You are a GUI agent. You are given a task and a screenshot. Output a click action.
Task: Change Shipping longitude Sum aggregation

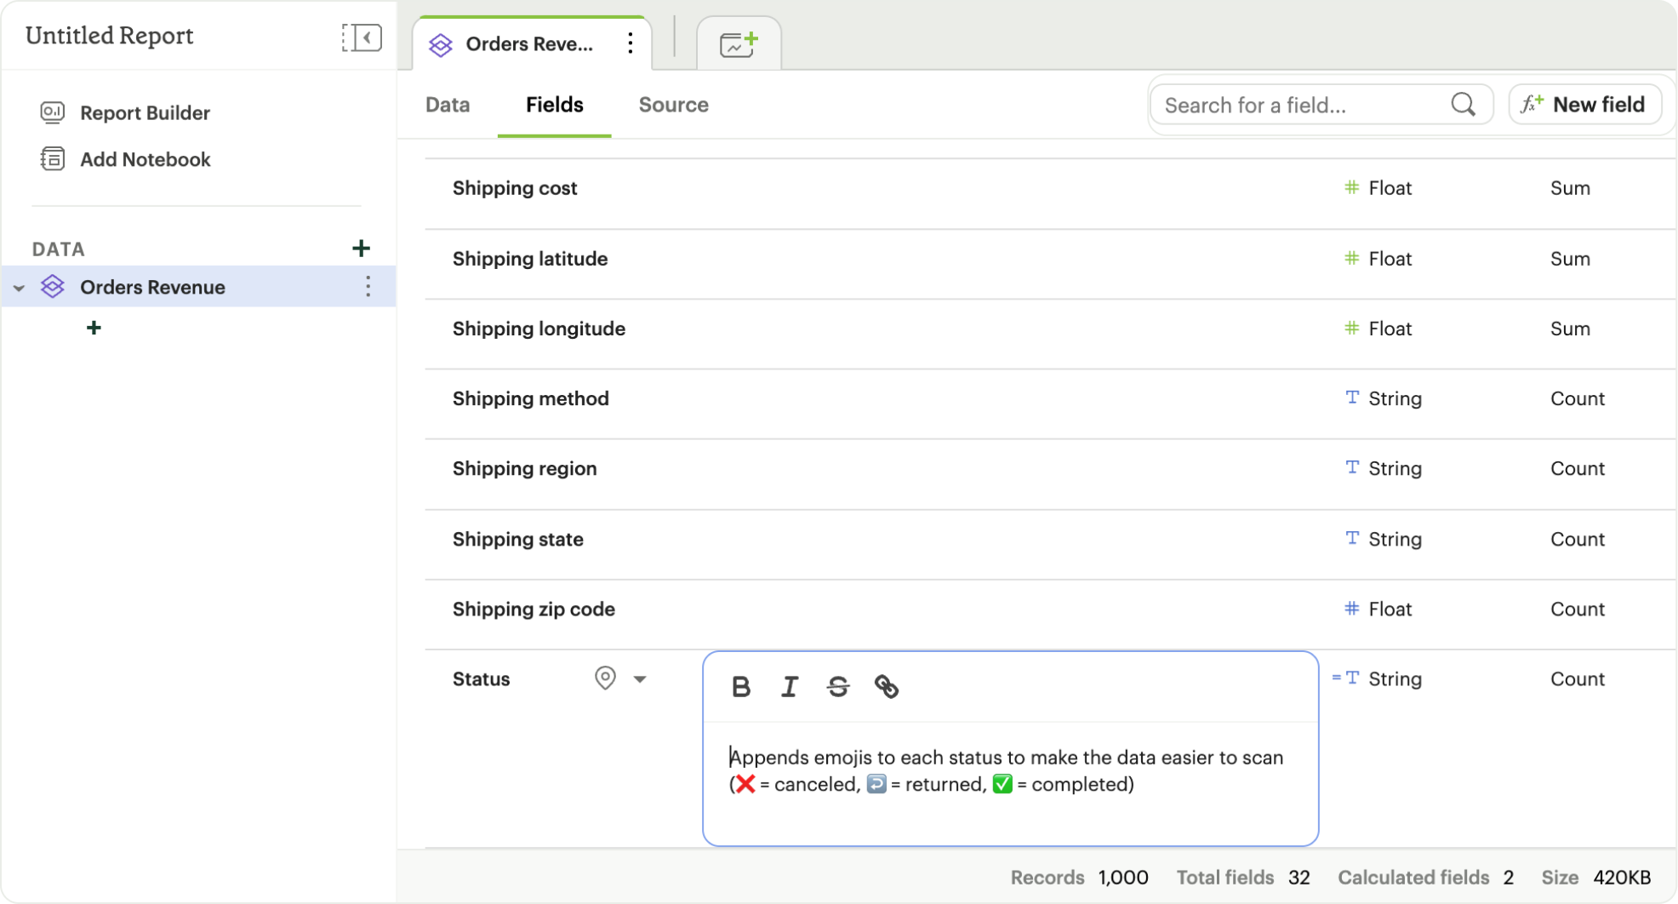(x=1570, y=329)
